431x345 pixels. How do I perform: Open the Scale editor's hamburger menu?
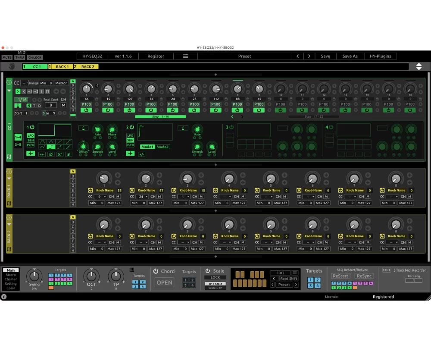tap(295, 273)
